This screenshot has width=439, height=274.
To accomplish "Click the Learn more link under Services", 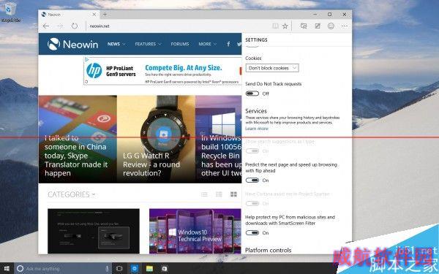I will pyautogui.click(x=257, y=129).
